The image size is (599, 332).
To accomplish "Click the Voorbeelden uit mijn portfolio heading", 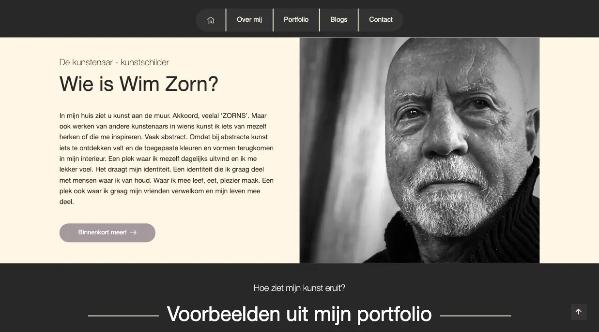I will [x=299, y=314].
